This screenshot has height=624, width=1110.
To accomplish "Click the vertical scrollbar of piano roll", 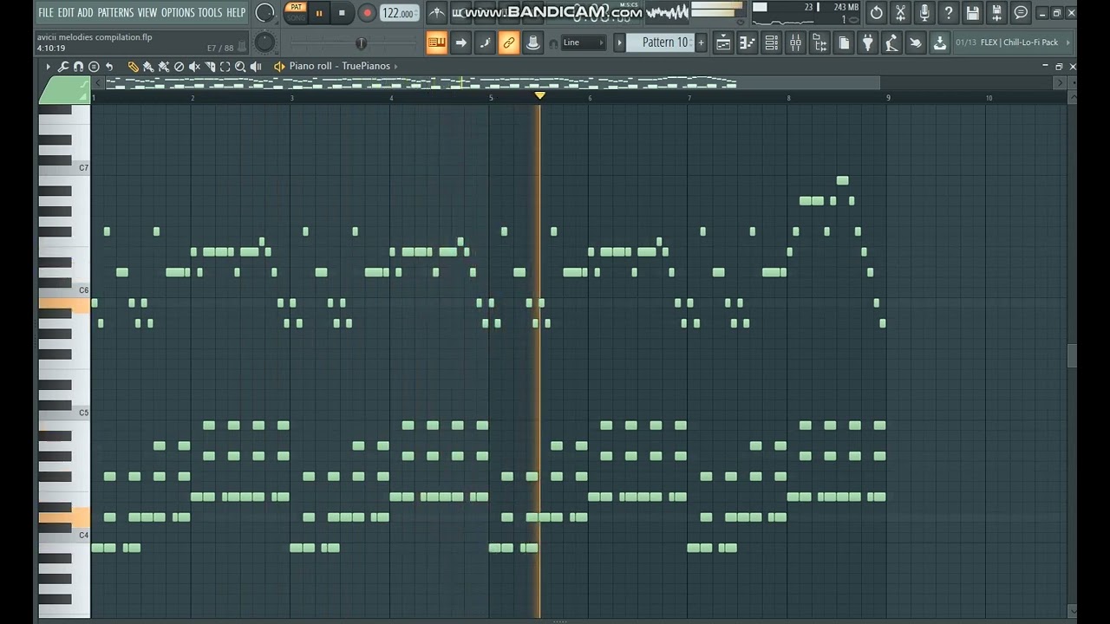I will pyautogui.click(x=1072, y=355).
